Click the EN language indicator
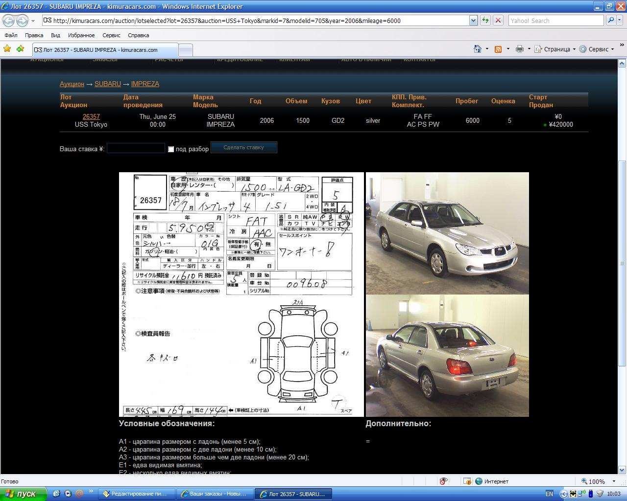 549,494
